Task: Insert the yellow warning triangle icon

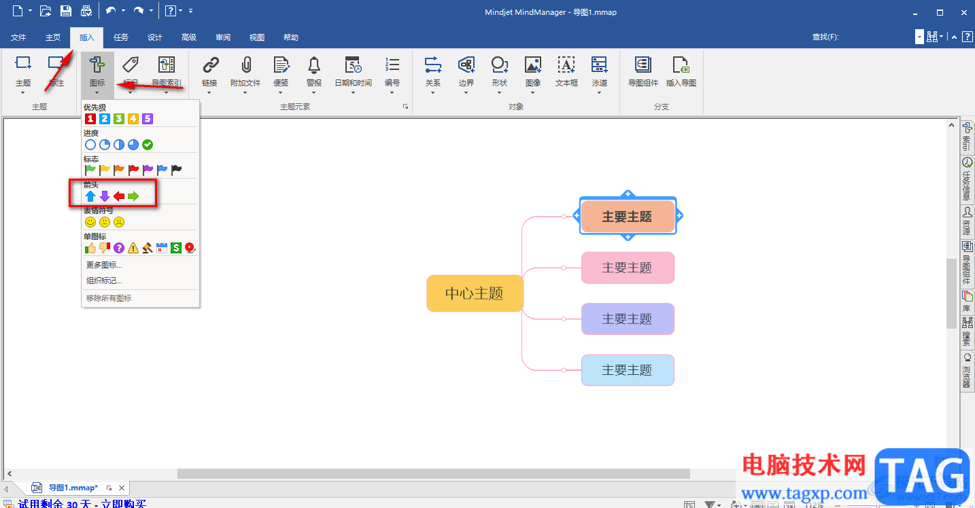Action: pos(133,248)
